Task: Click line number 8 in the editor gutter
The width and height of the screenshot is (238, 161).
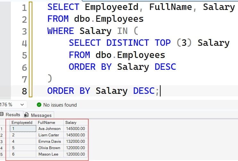Action: pos(24,91)
